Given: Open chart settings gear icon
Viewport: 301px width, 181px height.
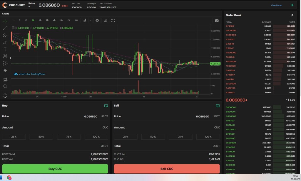Looking at the screenshot, I should (x=97, y=21).
